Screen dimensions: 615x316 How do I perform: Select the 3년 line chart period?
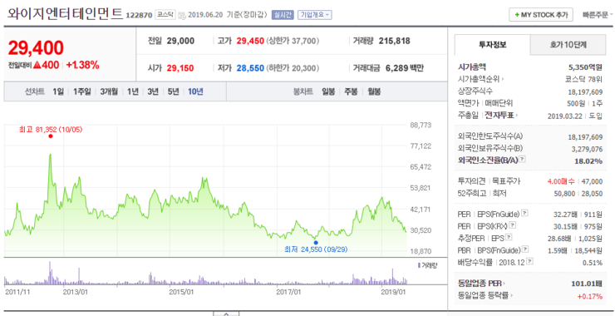[153, 91]
